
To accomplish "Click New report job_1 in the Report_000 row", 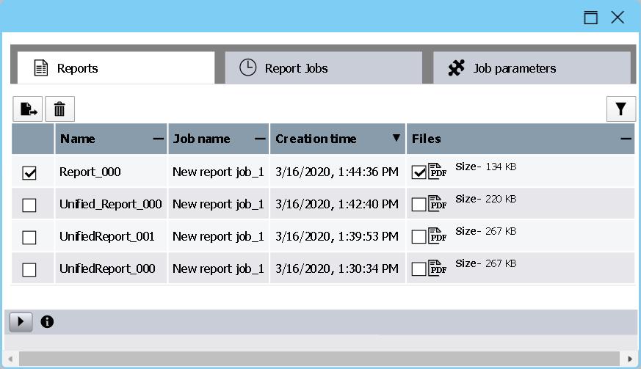I will click(x=218, y=172).
